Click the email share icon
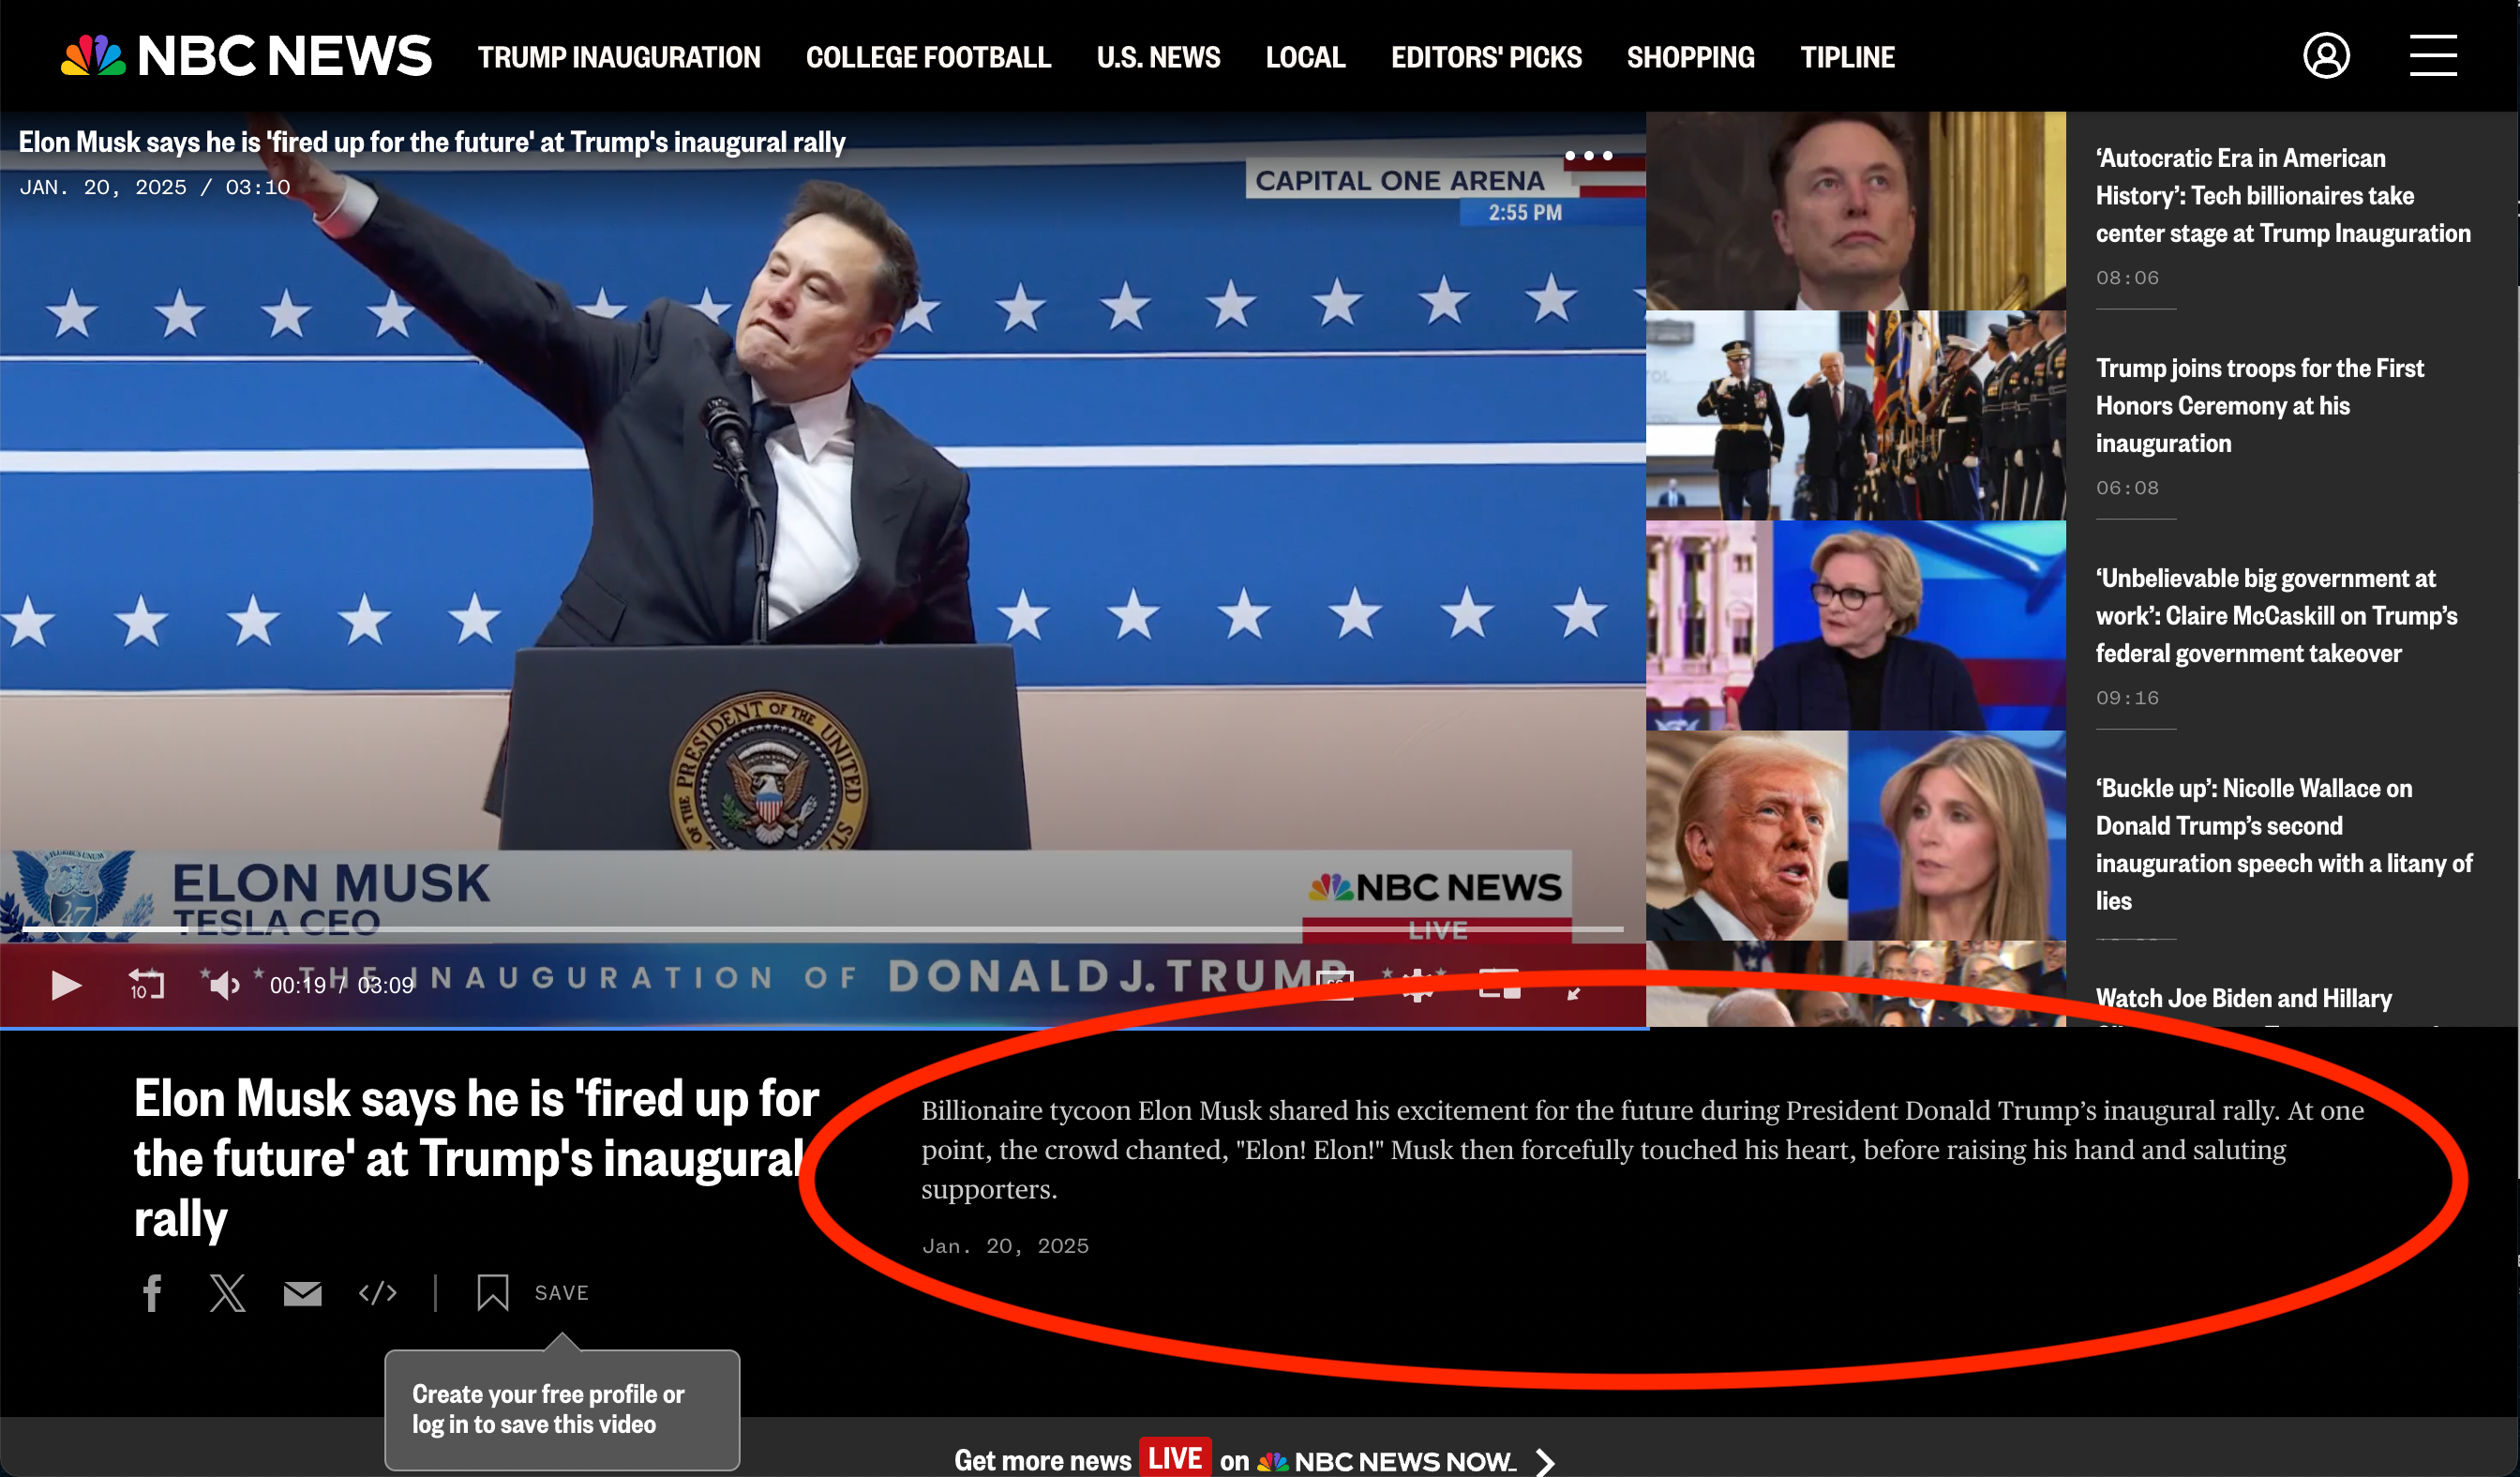The image size is (2520, 1477). 302,1292
